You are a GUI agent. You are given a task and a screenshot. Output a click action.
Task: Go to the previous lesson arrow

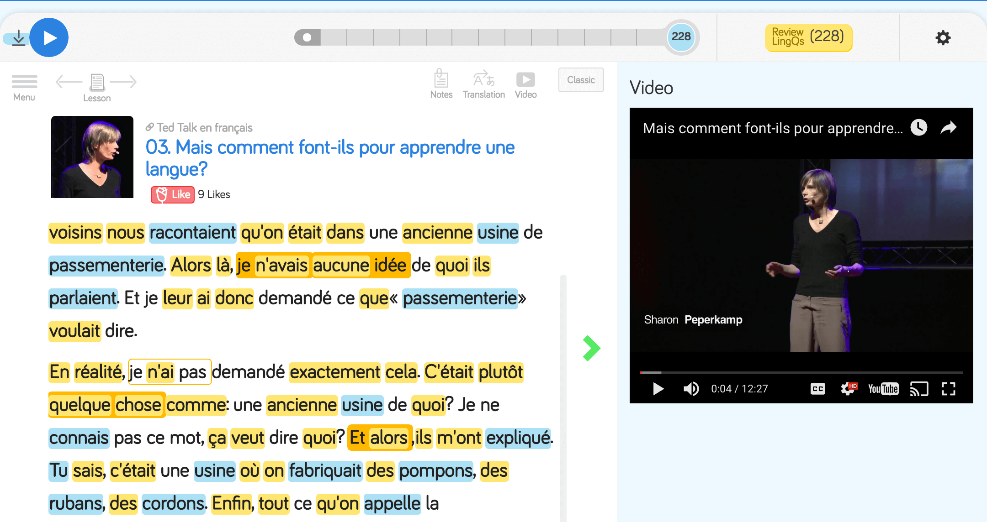pyautogui.click(x=68, y=82)
